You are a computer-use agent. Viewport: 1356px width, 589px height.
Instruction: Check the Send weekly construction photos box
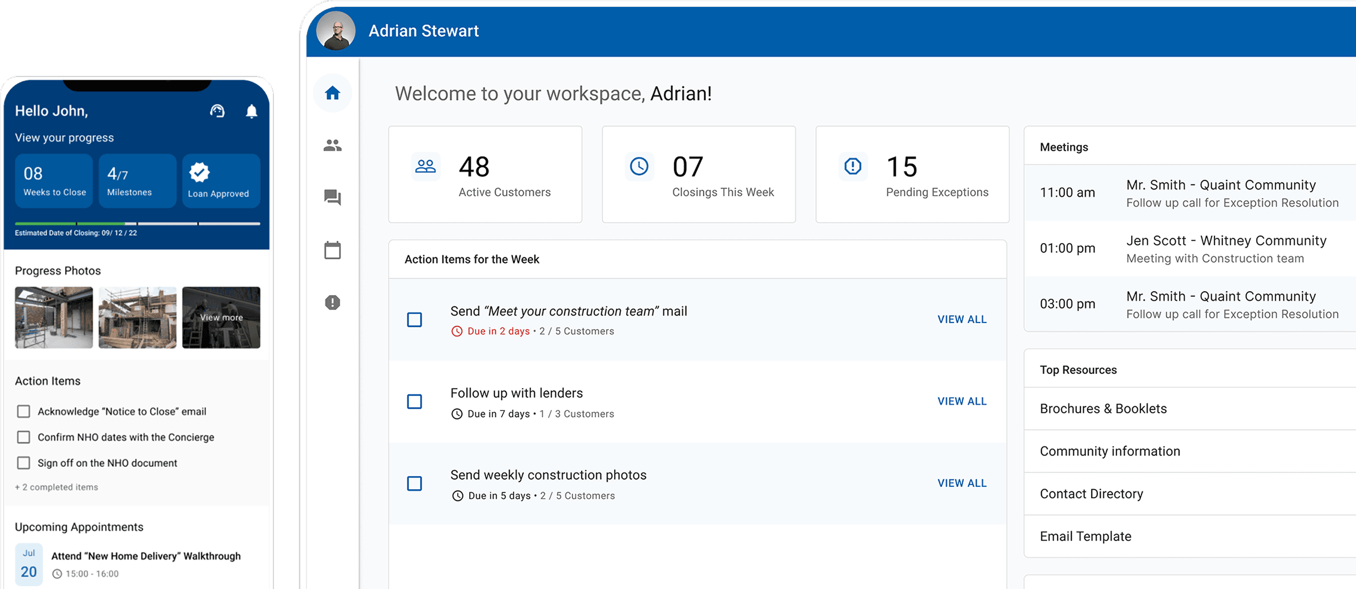(x=415, y=483)
